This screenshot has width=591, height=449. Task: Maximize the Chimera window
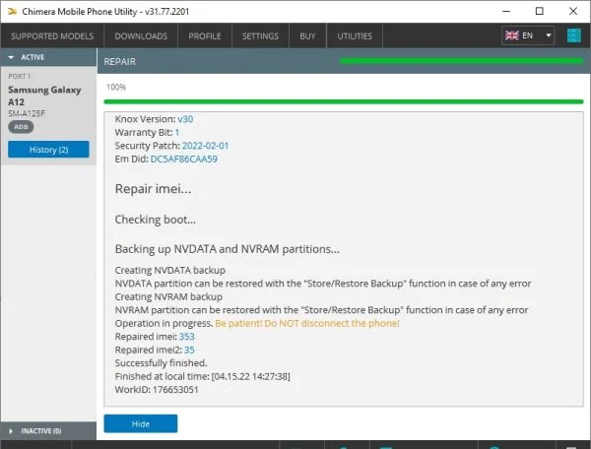[538, 12]
